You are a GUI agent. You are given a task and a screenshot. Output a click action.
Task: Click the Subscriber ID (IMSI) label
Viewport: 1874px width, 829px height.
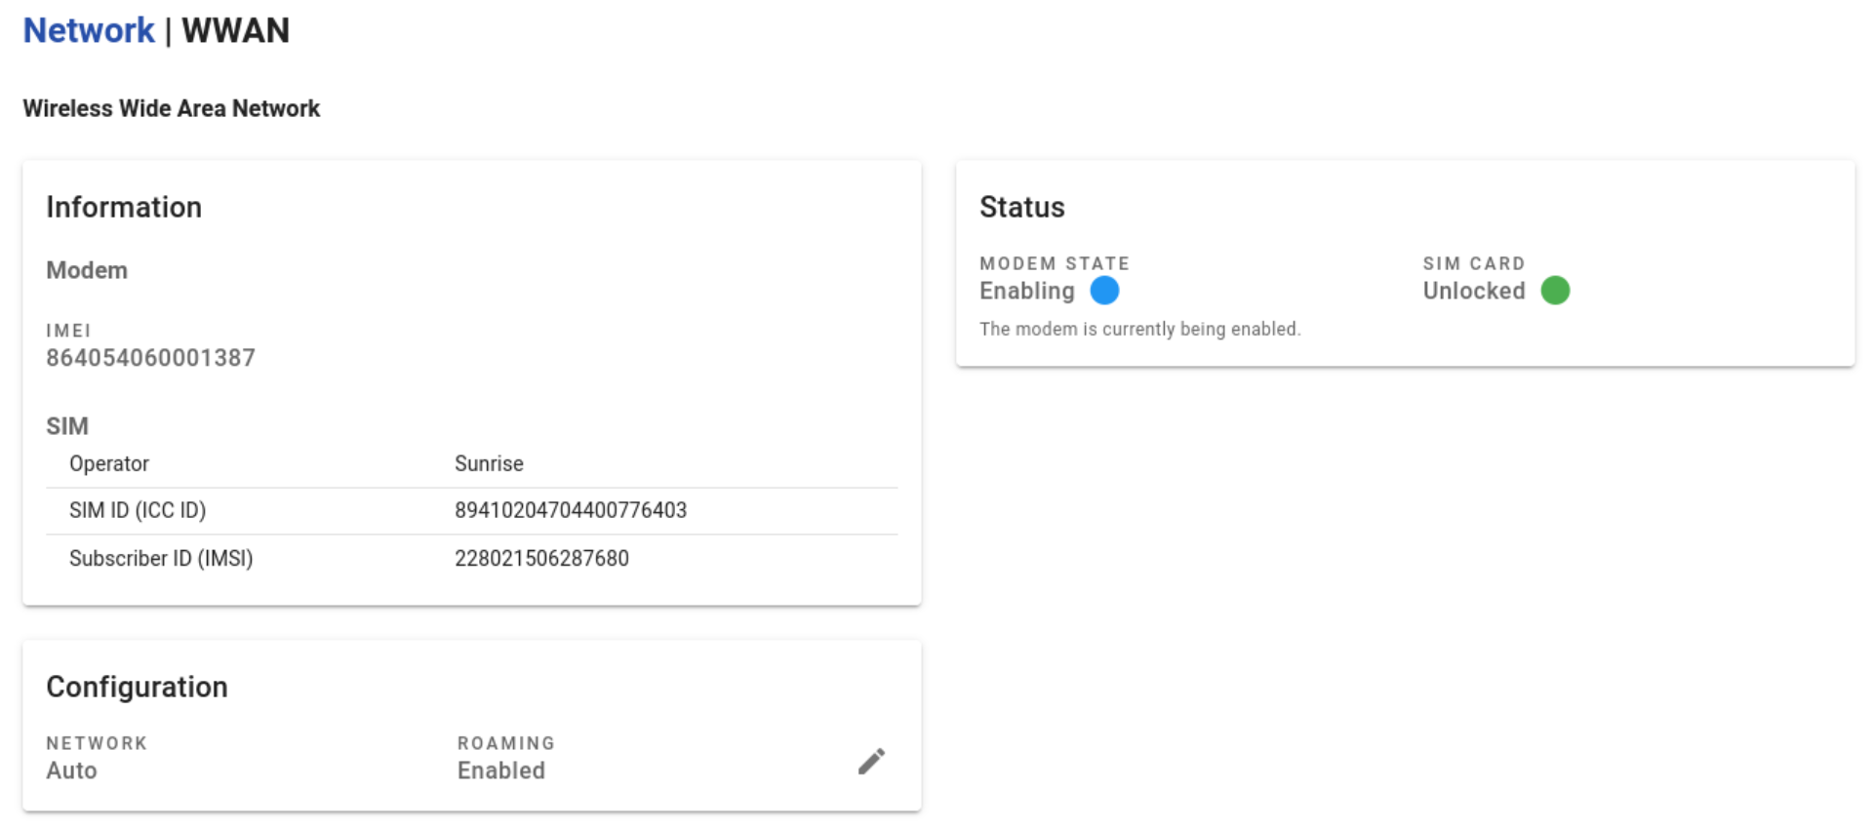pyautogui.click(x=161, y=558)
